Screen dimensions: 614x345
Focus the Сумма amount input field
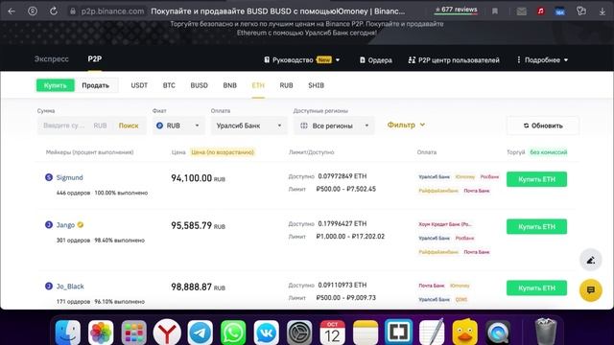(64, 126)
